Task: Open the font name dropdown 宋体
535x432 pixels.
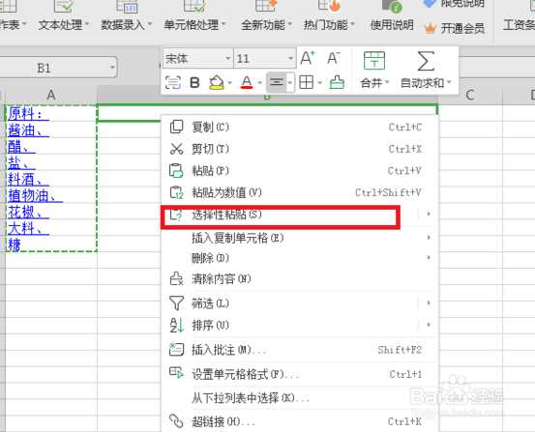Action: (227, 58)
